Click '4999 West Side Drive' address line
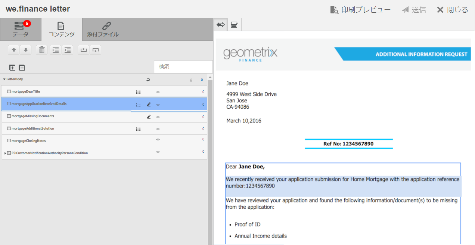475x245 pixels. [251, 94]
